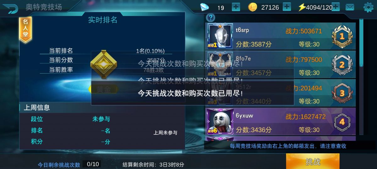Tap the 名人堂 hall of fame banner
Image resolution: width=377 pixels, height=169 pixels.
pos(25,30)
